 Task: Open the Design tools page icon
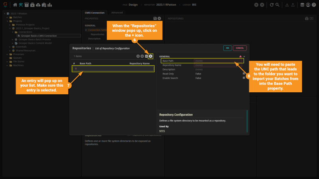pyautogui.click(x=21, y=5)
